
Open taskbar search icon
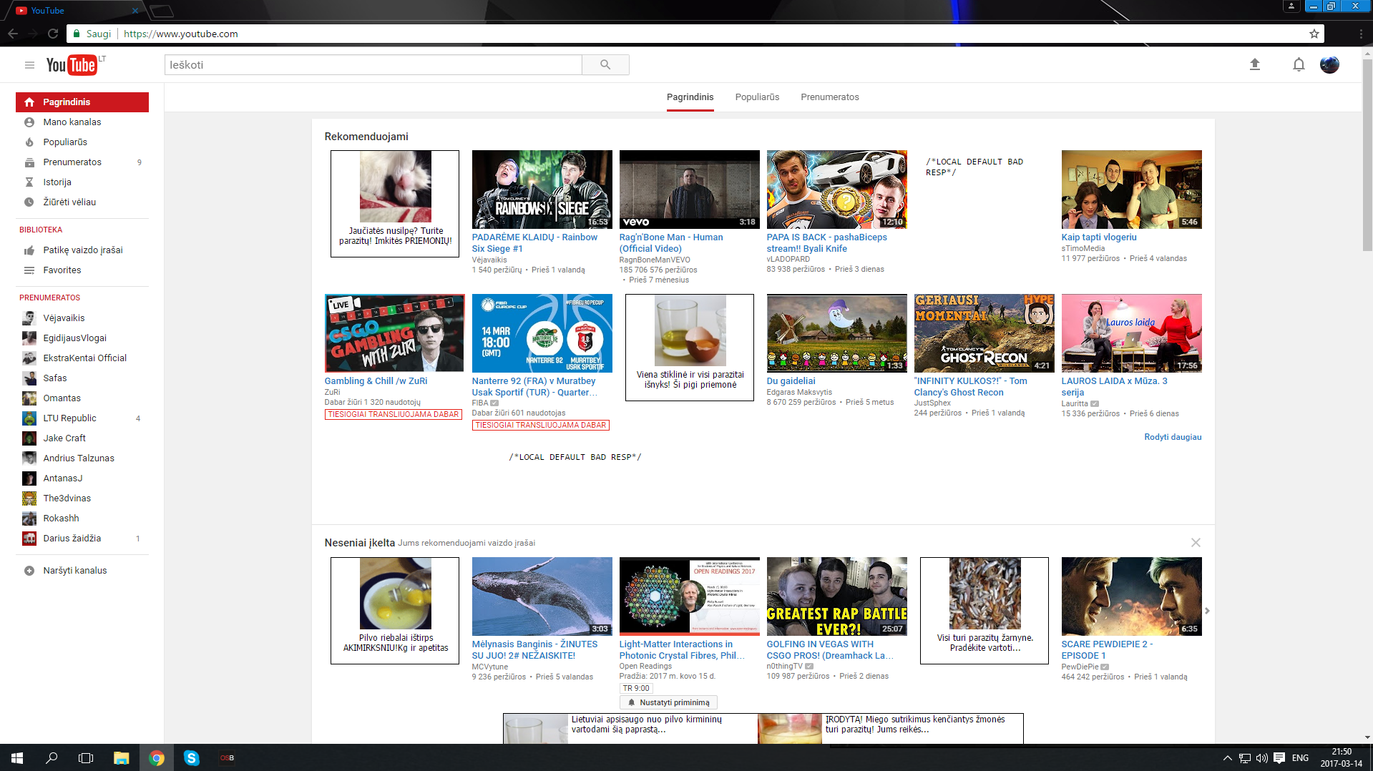(52, 758)
